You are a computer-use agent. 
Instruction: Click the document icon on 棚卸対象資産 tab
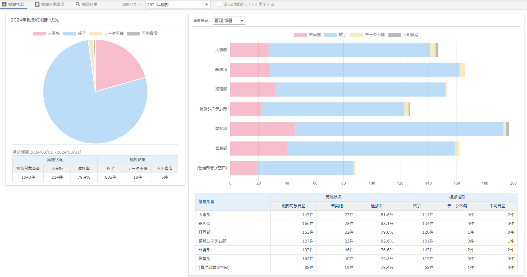(x=37, y=4)
